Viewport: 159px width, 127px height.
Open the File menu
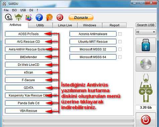6,10
